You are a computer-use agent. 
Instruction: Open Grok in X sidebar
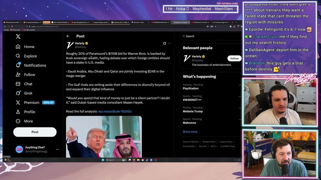tap(24, 93)
